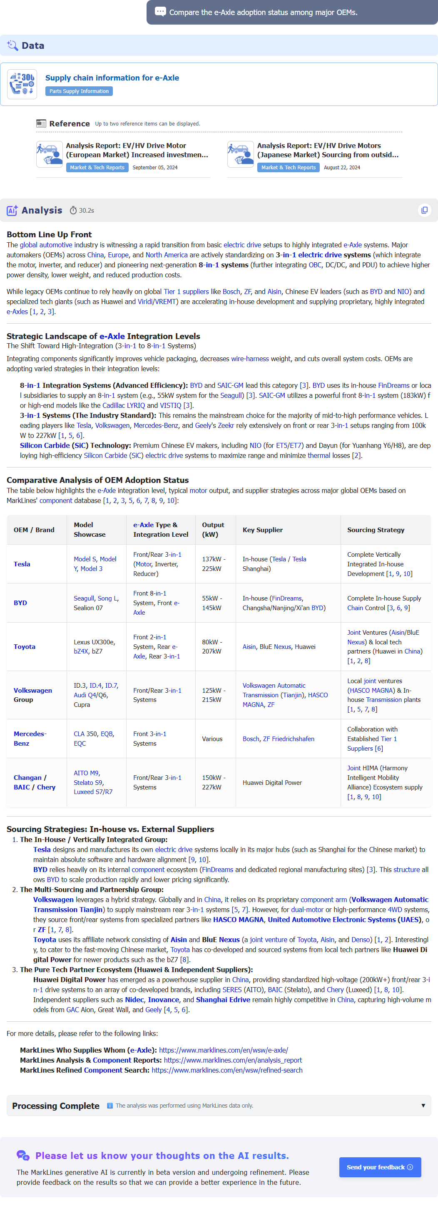Click the Data magnifier icon
The image size is (438, 1209).
coord(12,45)
